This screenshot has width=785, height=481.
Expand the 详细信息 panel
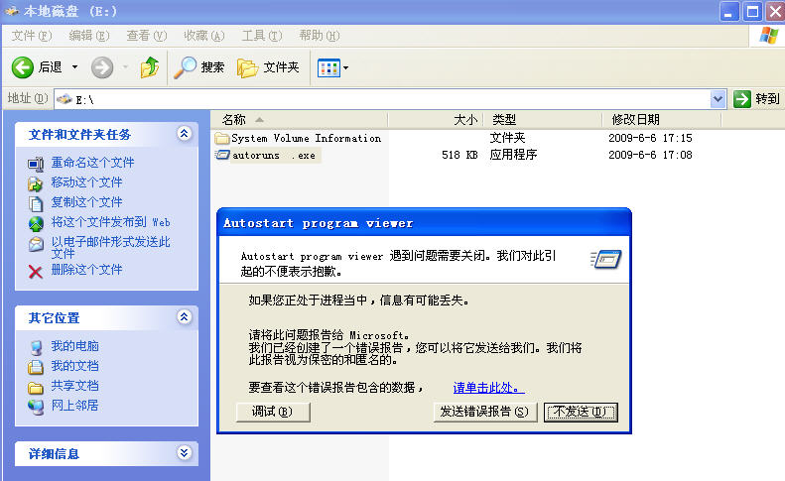pos(185,453)
